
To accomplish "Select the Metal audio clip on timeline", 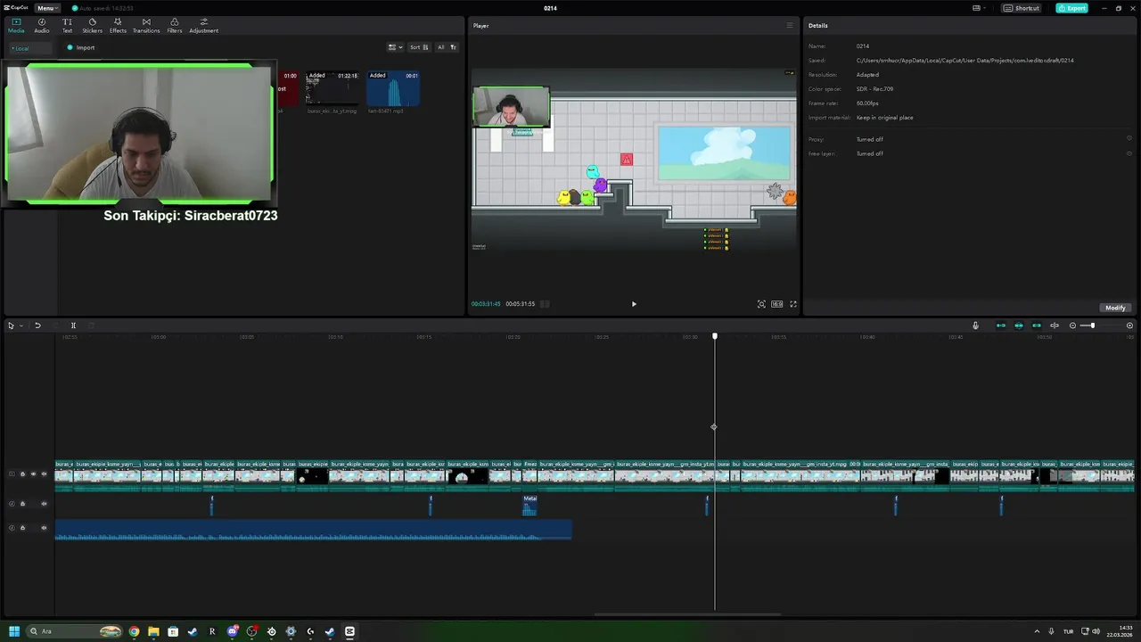I will (529, 506).
